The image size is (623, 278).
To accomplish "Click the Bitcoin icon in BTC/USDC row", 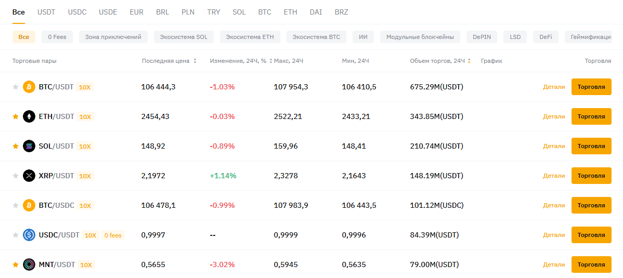I will (29, 205).
